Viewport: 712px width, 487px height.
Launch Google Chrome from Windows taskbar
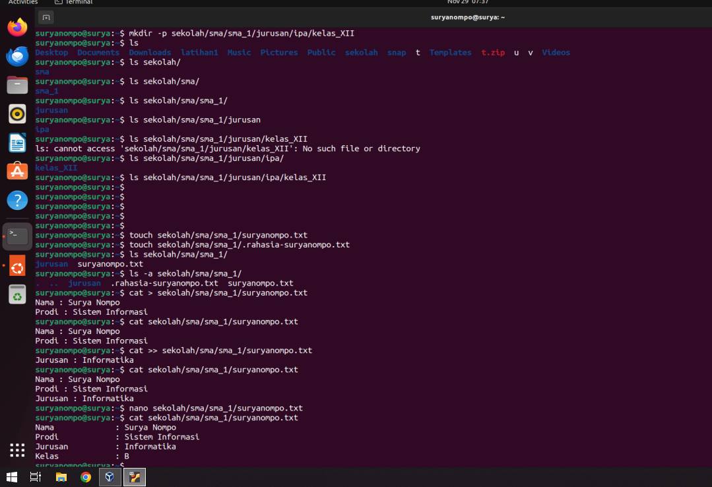86,477
